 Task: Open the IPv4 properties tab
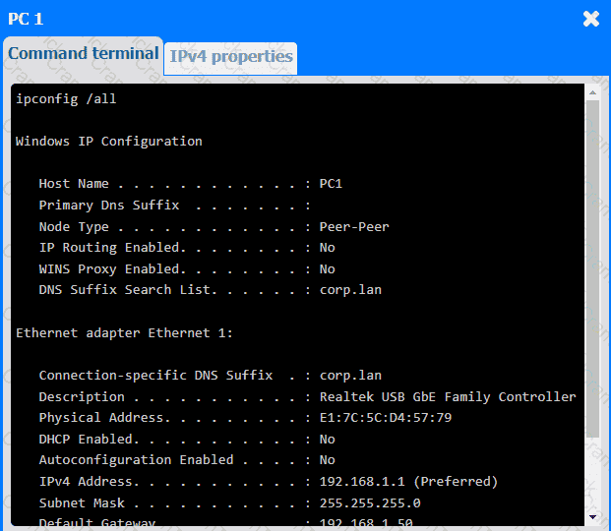coord(231,57)
